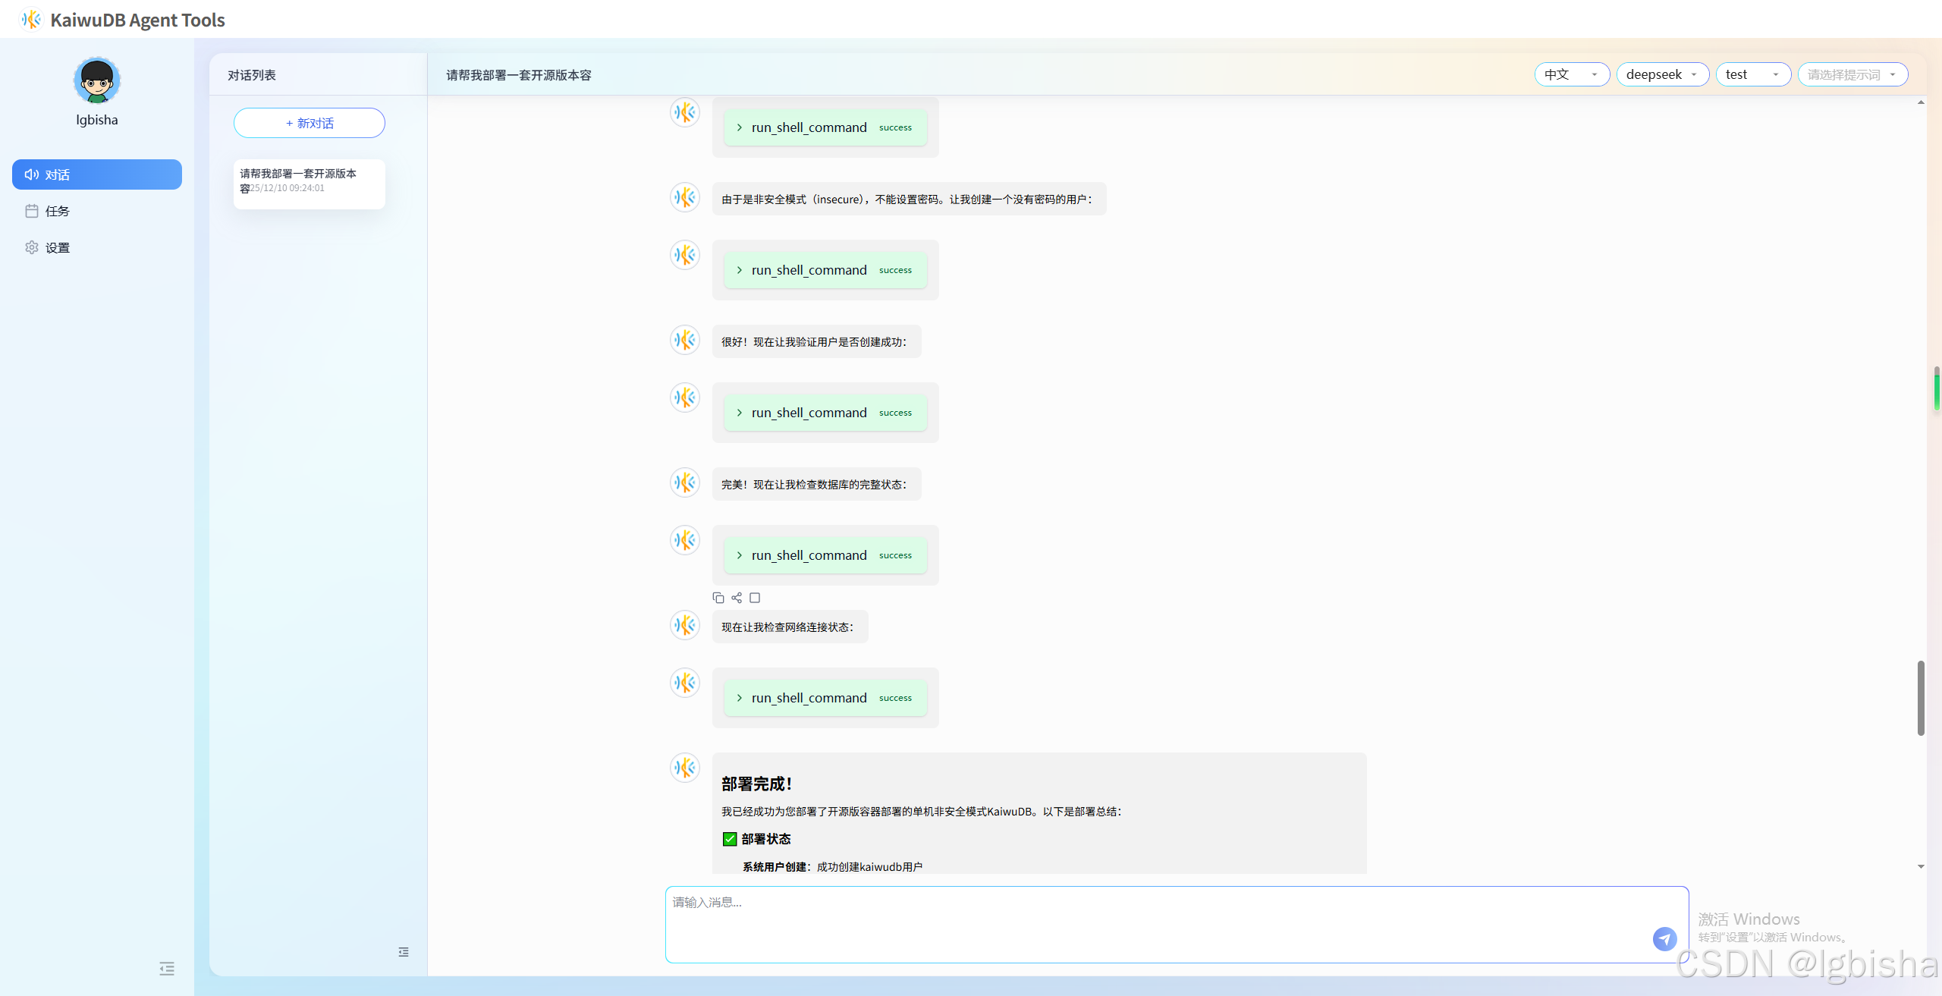Collapse the left sidebar menu icon
The width and height of the screenshot is (1942, 996).
click(167, 969)
